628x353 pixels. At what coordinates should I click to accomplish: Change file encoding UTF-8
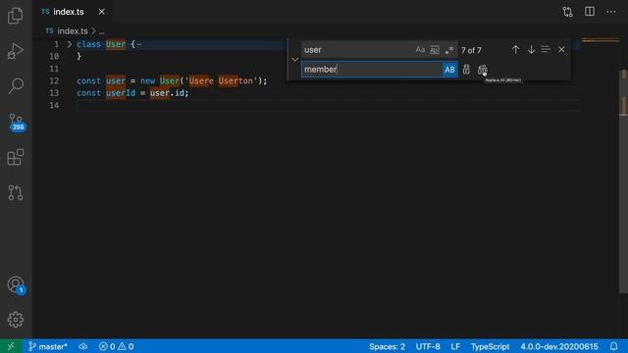tap(428, 346)
